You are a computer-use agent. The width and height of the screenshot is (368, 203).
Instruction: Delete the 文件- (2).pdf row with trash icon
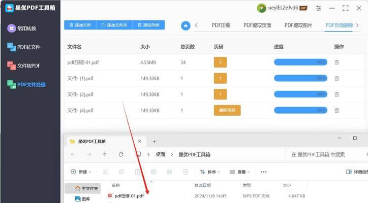click(336, 94)
